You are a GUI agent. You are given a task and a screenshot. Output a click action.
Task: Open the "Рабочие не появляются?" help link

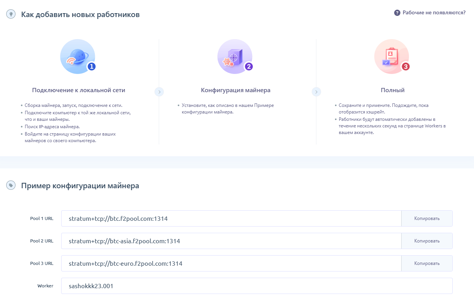pyautogui.click(x=434, y=13)
